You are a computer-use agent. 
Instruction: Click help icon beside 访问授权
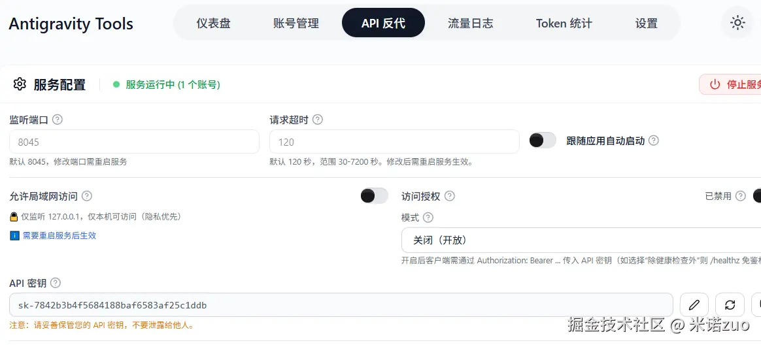450,196
